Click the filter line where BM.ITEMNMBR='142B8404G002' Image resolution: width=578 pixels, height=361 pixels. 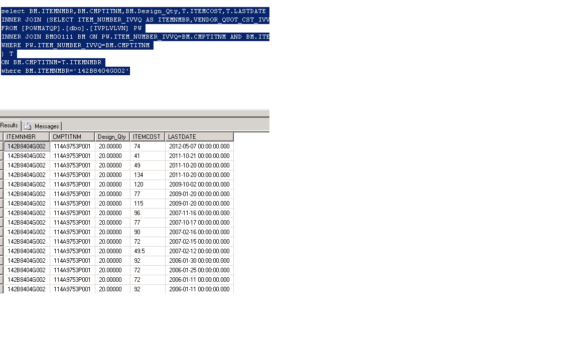click(x=65, y=70)
